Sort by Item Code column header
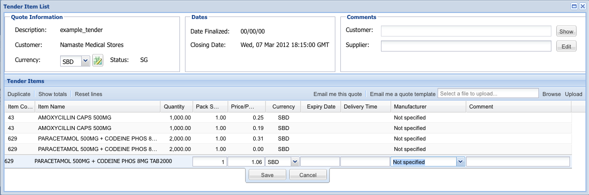The image size is (589, 195). [x=20, y=106]
